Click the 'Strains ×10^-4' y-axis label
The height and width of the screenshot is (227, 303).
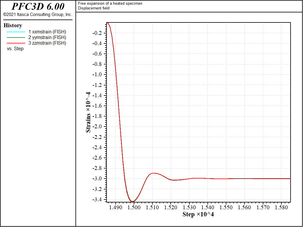(88, 112)
